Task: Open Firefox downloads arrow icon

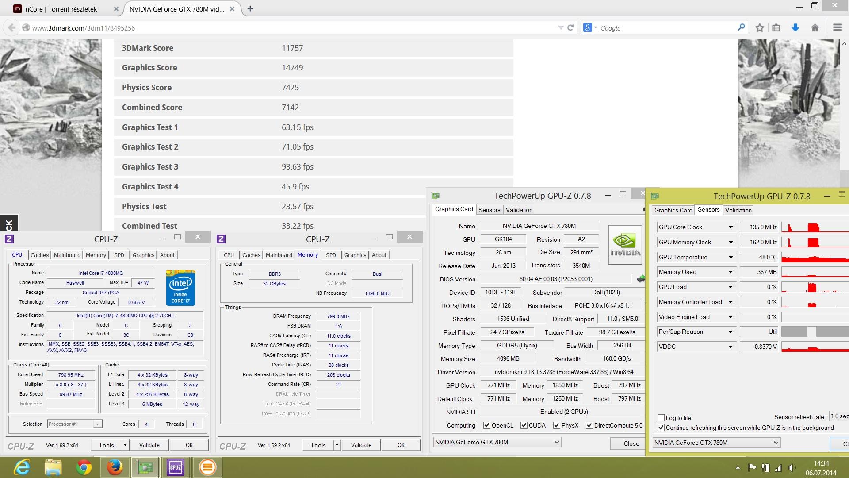Action: pyautogui.click(x=795, y=28)
